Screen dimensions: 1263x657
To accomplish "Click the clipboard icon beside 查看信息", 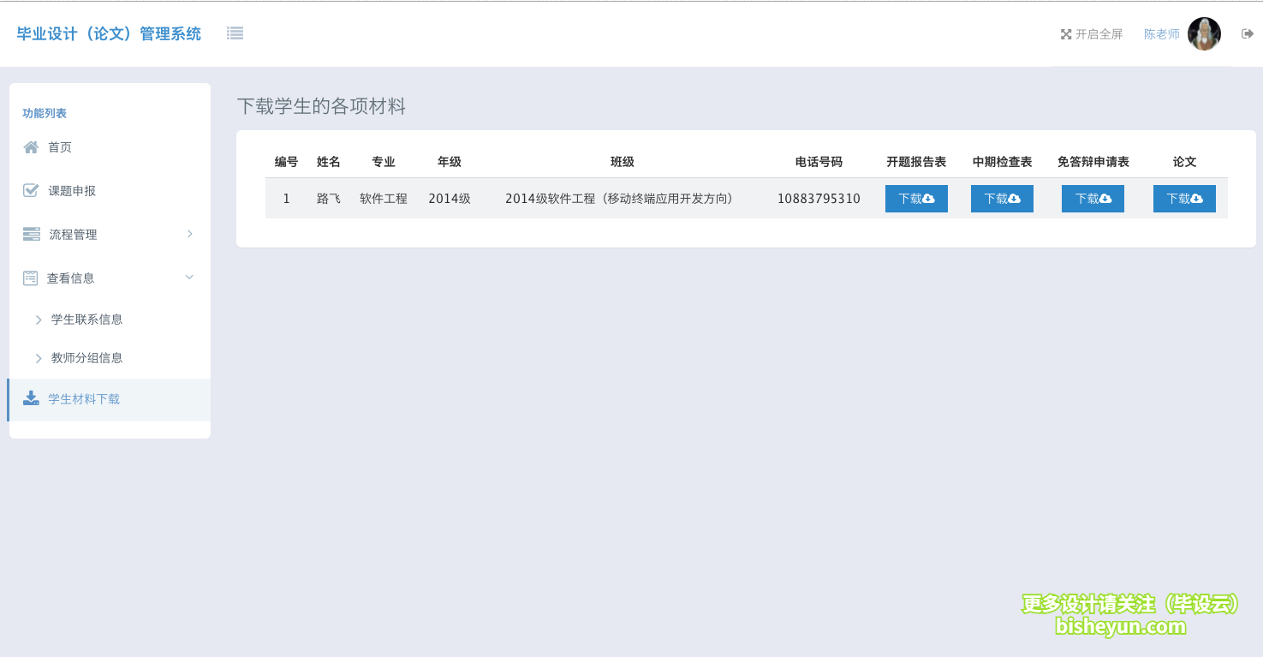I will point(29,277).
